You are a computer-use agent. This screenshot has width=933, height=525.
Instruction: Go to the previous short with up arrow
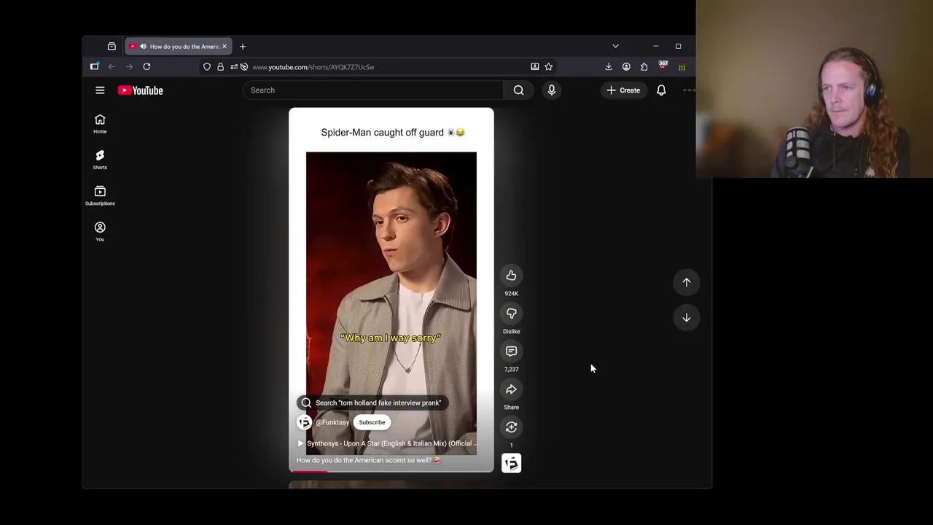(686, 282)
